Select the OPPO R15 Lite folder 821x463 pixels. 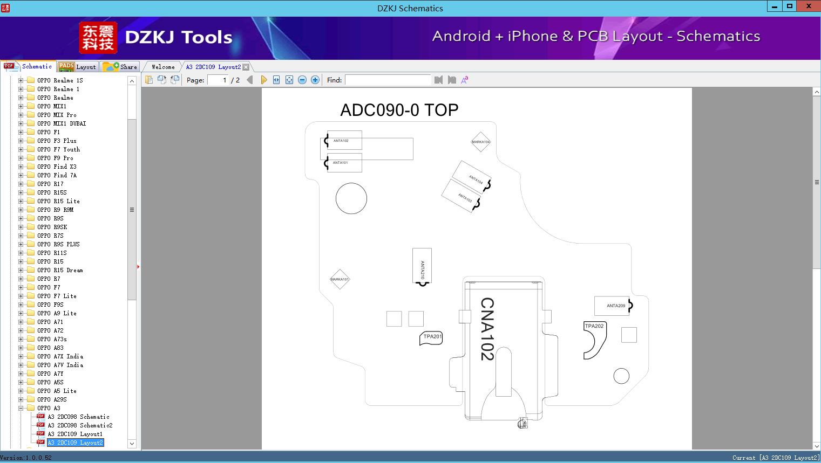(x=58, y=201)
